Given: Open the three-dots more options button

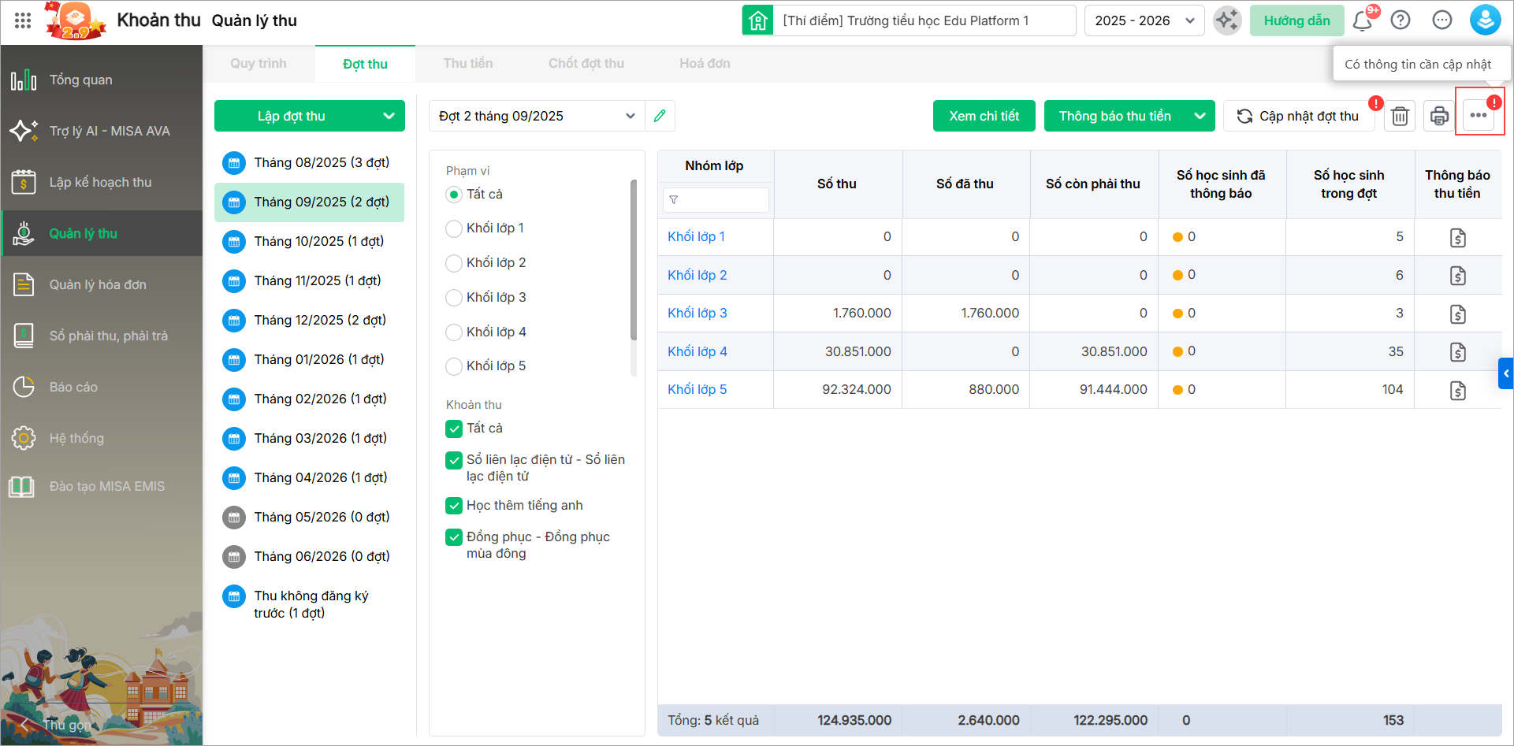Looking at the screenshot, I should 1478,116.
